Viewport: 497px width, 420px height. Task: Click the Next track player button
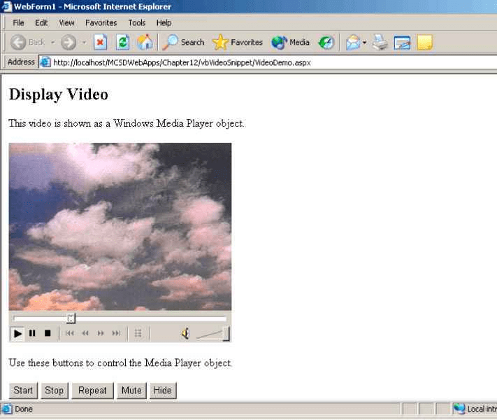tap(116, 333)
